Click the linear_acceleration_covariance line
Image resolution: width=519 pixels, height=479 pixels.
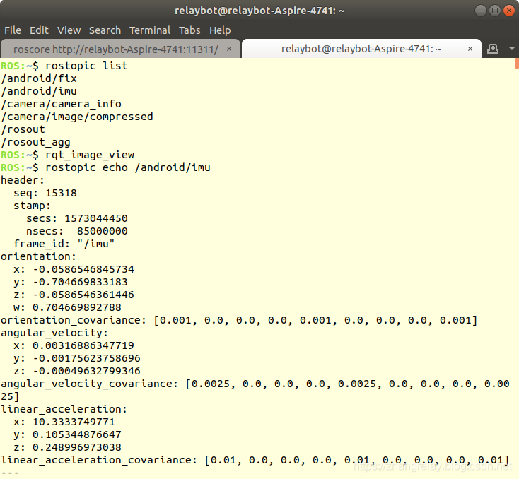255,460
